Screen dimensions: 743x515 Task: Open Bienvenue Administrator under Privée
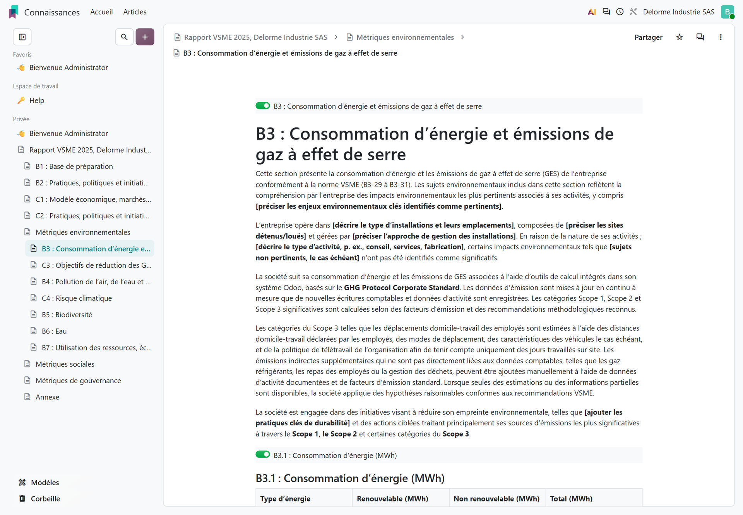pyautogui.click(x=68, y=134)
